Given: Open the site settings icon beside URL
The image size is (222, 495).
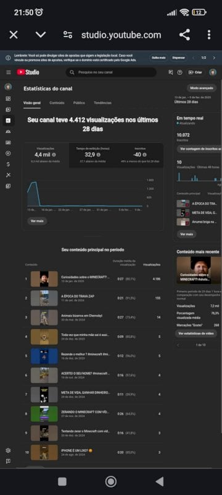Looking at the screenshot, I should 68,35.
